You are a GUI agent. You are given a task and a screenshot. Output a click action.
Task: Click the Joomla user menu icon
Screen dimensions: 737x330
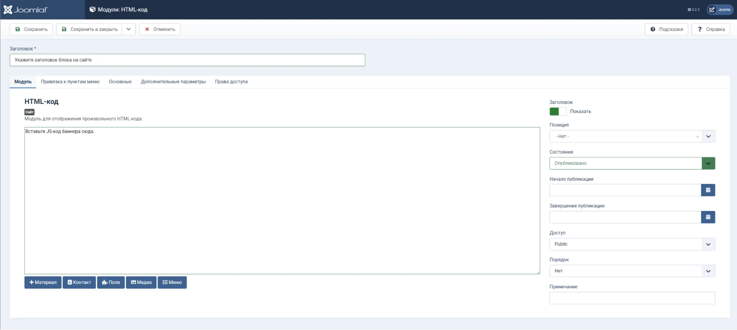coord(719,10)
